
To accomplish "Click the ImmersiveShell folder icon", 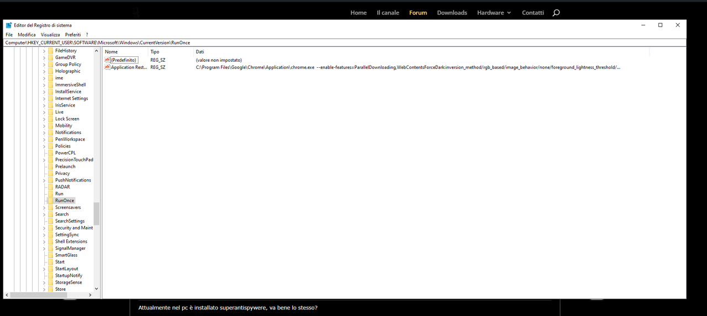I will [x=50, y=85].
